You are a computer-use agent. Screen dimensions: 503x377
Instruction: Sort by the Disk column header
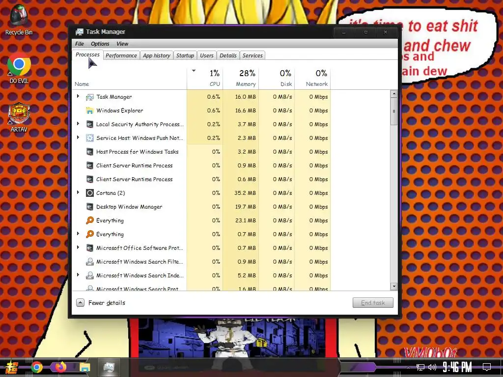[x=277, y=79]
